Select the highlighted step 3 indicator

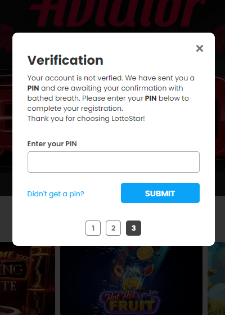coord(134,228)
